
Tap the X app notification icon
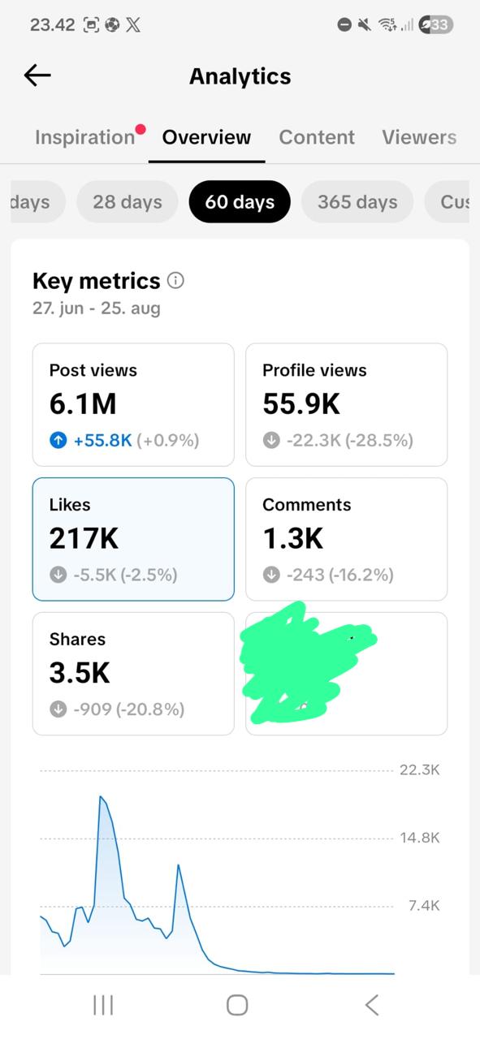click(133, 24)
